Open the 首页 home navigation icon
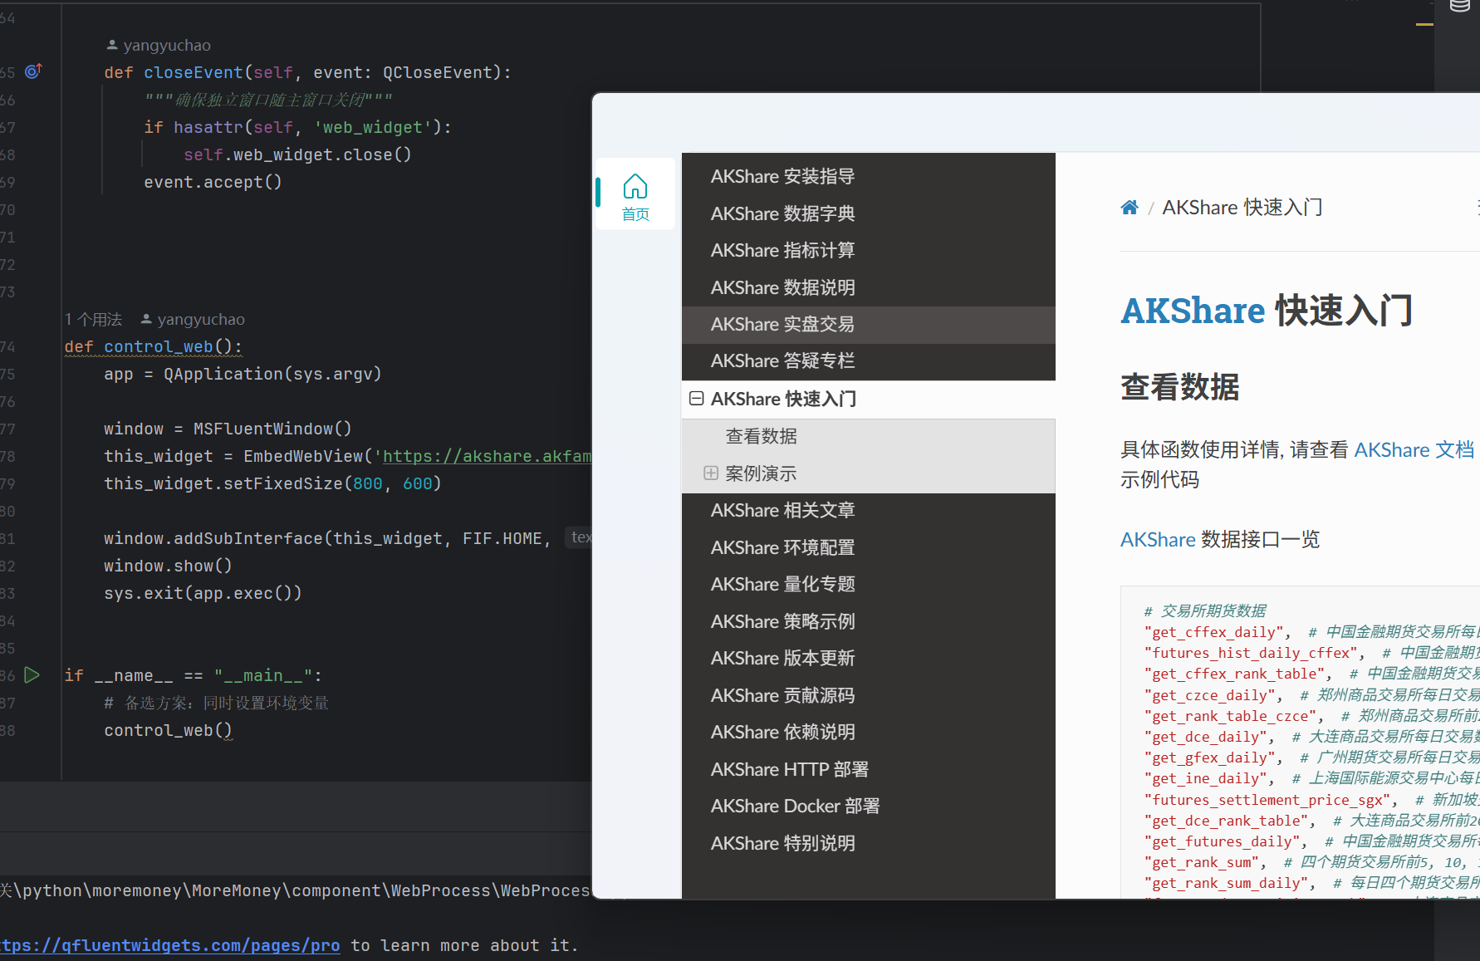Image resolution: width=1480 pixels, height=961 pixels. 635,195
